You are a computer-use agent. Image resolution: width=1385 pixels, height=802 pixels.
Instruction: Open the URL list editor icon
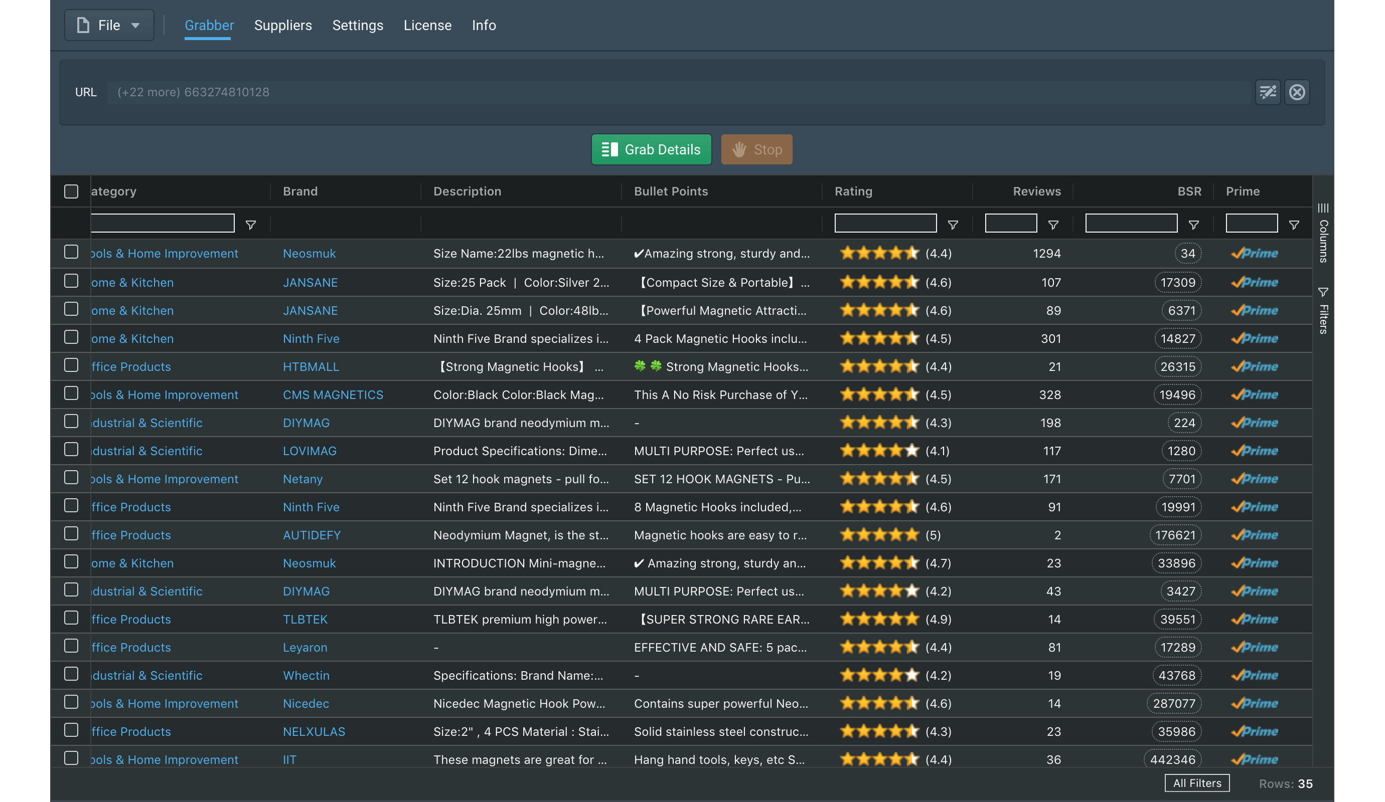pyautogui.click(x=1268, y=92)
